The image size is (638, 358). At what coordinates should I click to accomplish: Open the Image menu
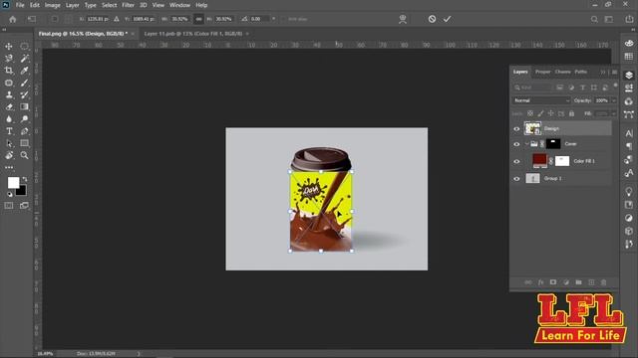53,5
